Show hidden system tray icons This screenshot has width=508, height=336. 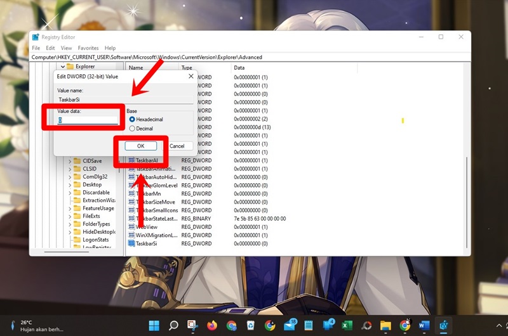click(x=499, y=325)
